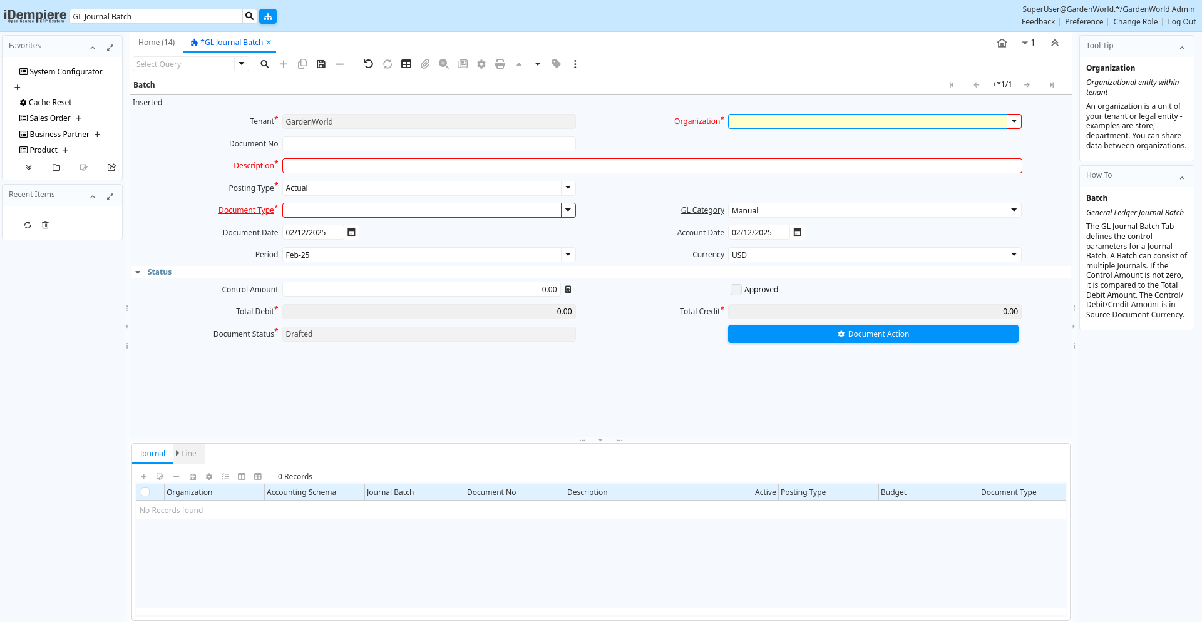Open the Organization dropdown

tap(1014, 121)
